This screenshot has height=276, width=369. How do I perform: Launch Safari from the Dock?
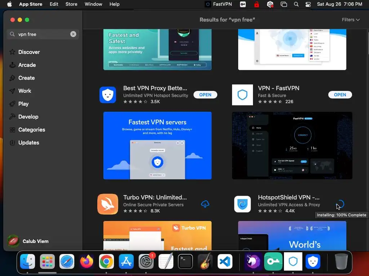[x=67, y=261]
